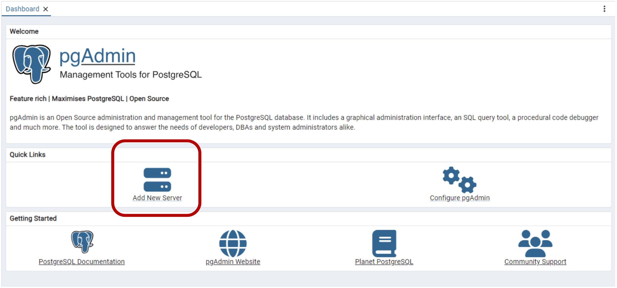The height and width of the screenshot is (288, 617).
Task: Click the Planet PostgreSQL book icon
Action: point(384,243)
